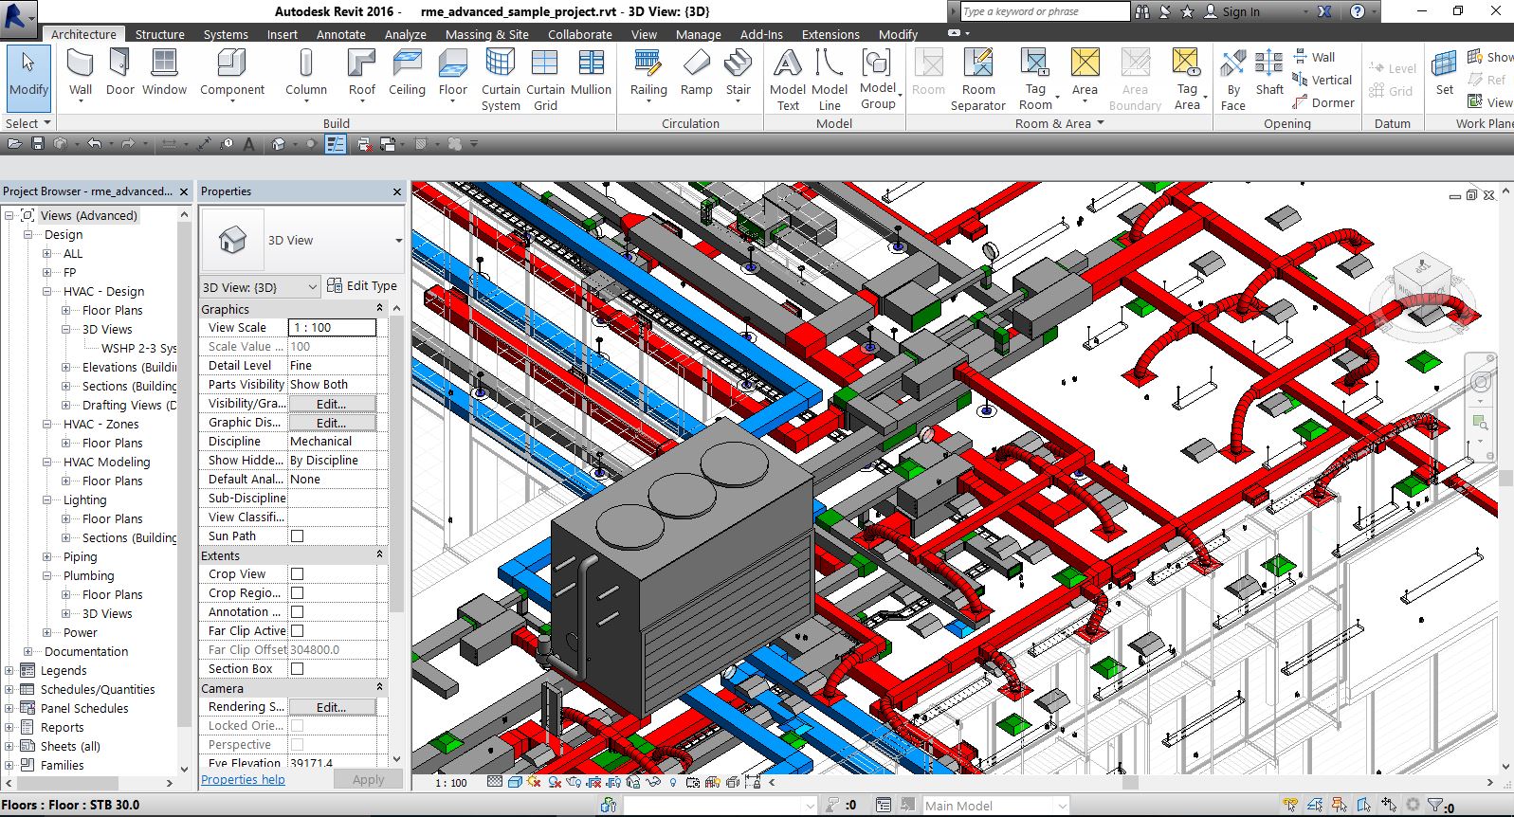Click Edit for Graphic Display options
The image size is (1514, 817).
tap(332, 423)
